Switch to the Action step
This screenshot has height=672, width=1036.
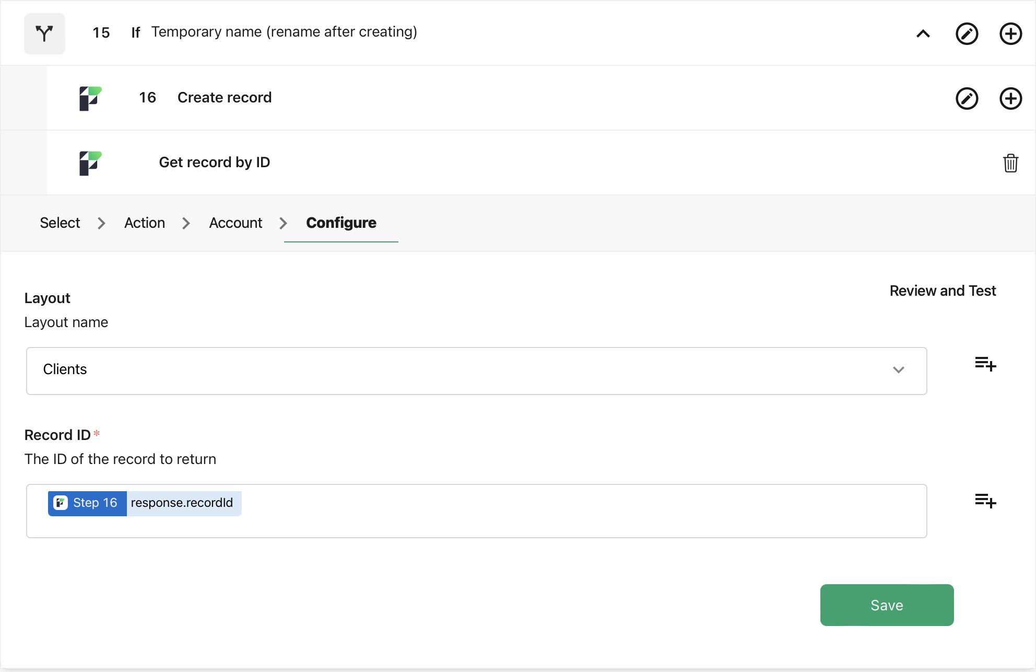pos(144,223)
